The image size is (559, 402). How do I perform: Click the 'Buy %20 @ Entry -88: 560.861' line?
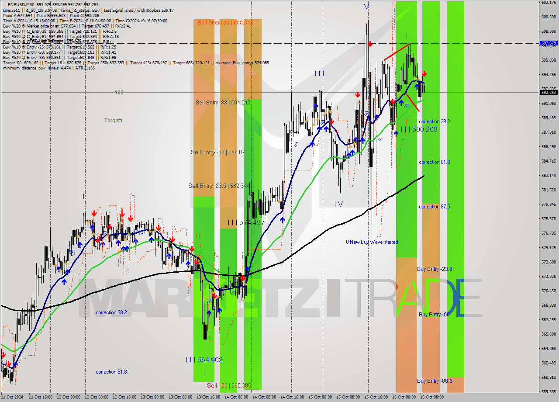[59, 57]
